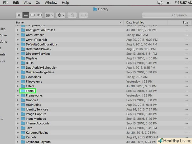
Task: Select the IdentityServices folder icon
Action: [x=23, y=109]
